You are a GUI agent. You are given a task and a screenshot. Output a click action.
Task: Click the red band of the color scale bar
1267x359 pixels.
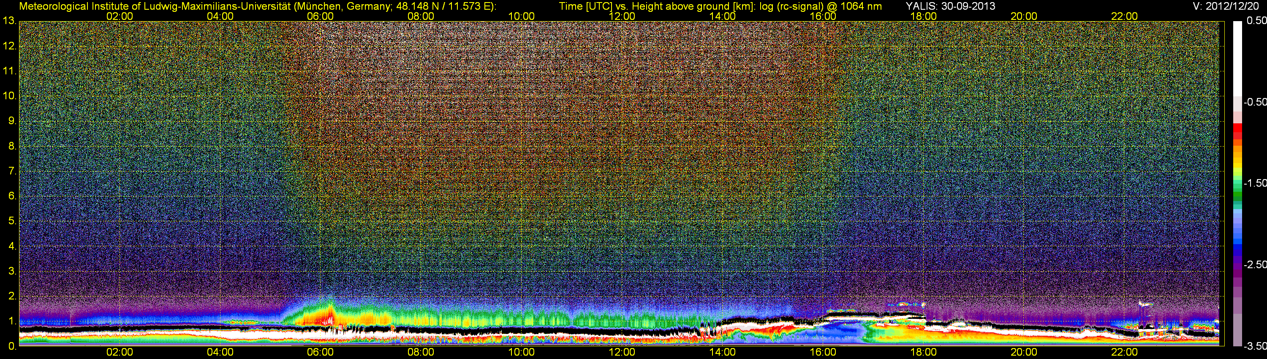point(1237,128)
